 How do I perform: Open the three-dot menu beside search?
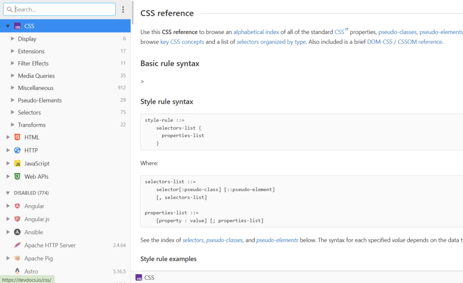123,10
